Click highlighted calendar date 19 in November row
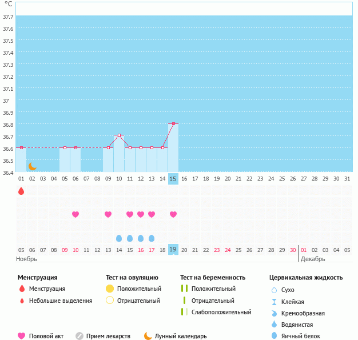Image resolution: width=358 pixels, height=340 pixels. click(x=173, y=249)
